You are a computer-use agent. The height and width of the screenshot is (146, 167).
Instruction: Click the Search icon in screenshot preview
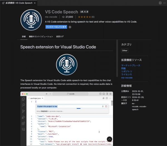23,105
